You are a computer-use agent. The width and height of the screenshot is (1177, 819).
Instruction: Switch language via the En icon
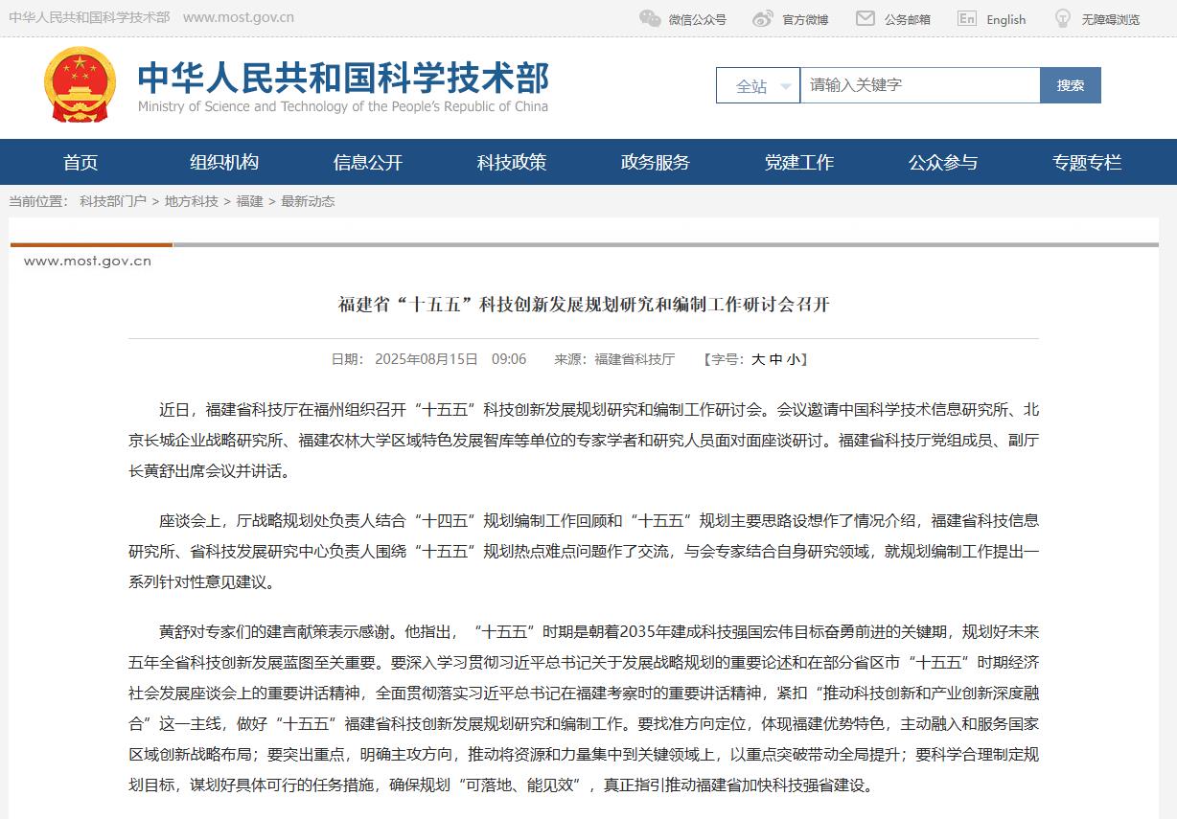(967, 18)
